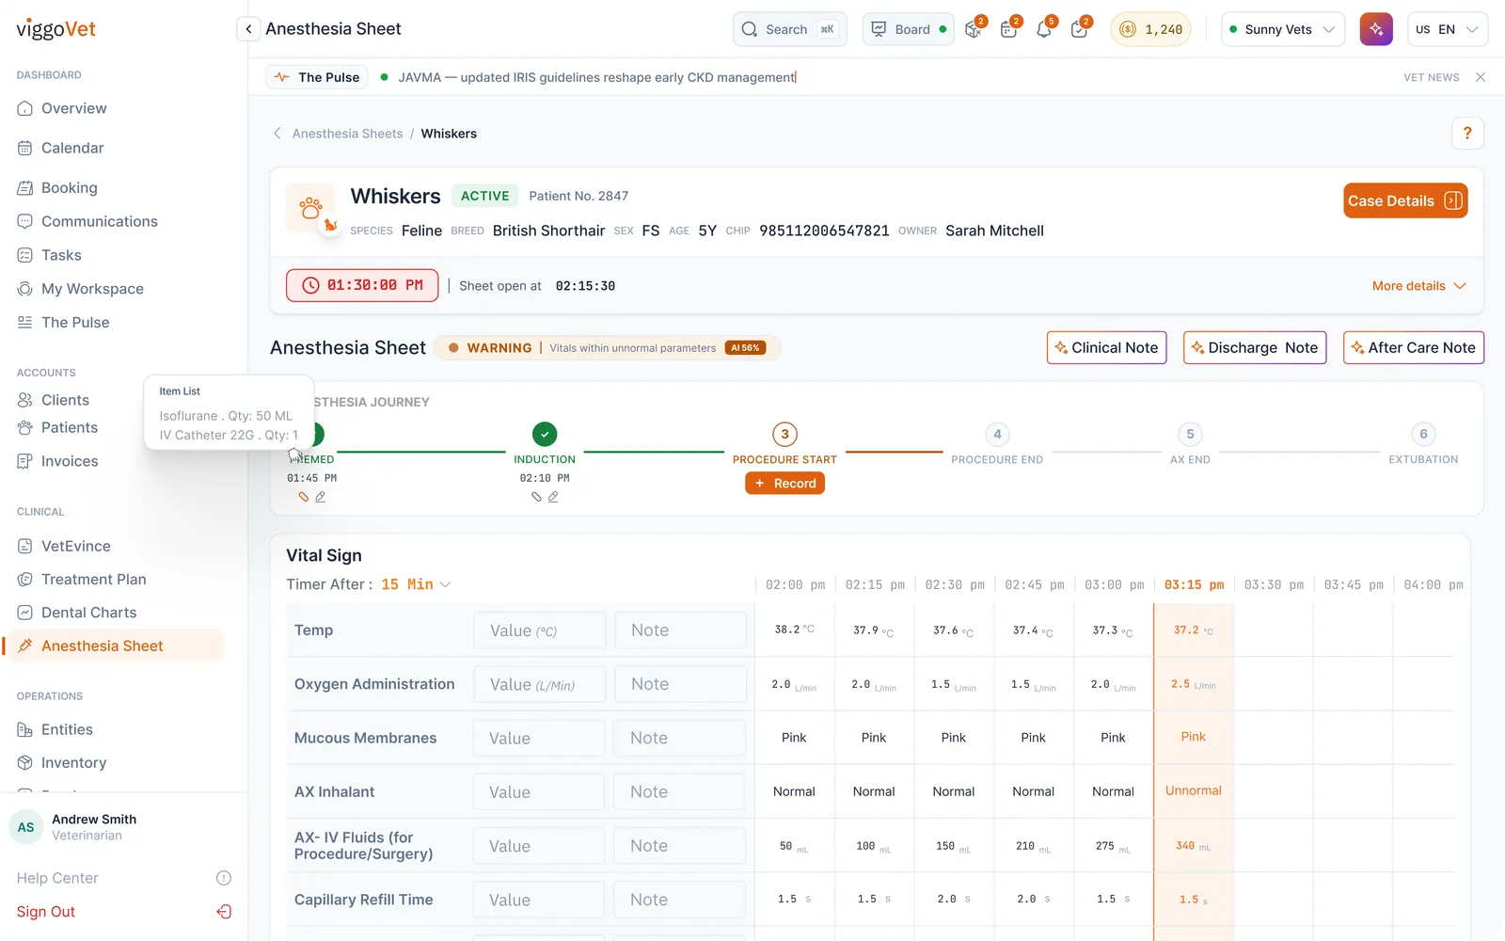The height and width of the screenshot is (941, 1505).
Task: Open the US EN language dropdown
Action: tap(1448, 29)
